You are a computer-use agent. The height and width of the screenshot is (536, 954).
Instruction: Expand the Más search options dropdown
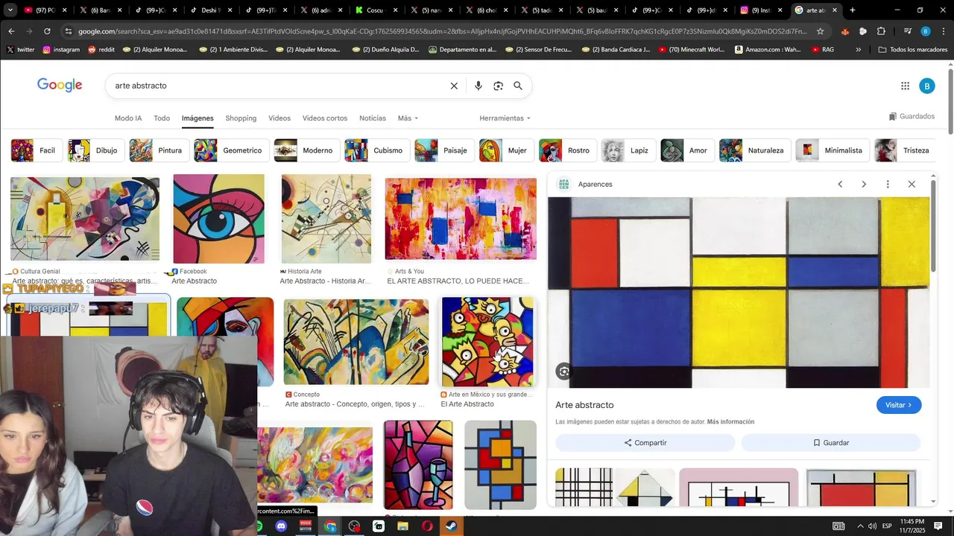click(x=408, y=118)
